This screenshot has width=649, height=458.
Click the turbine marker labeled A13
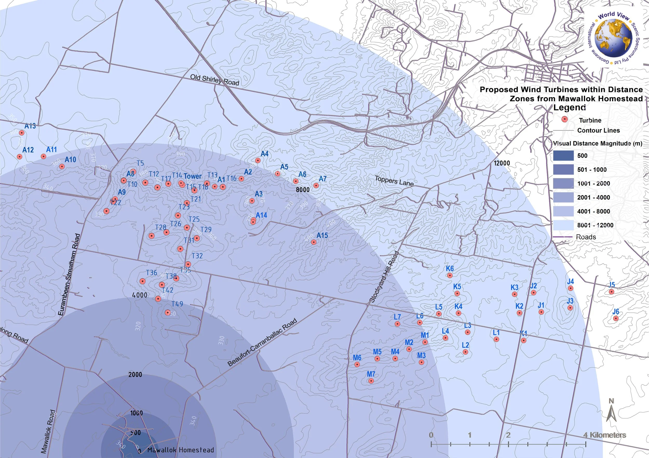point(22,133)
